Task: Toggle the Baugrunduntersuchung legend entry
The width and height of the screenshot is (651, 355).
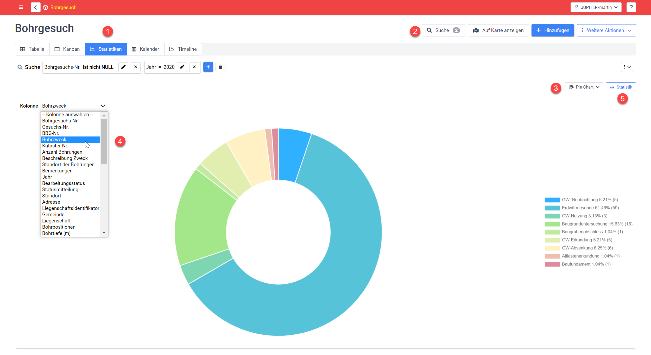Action: tap(589, 224)
